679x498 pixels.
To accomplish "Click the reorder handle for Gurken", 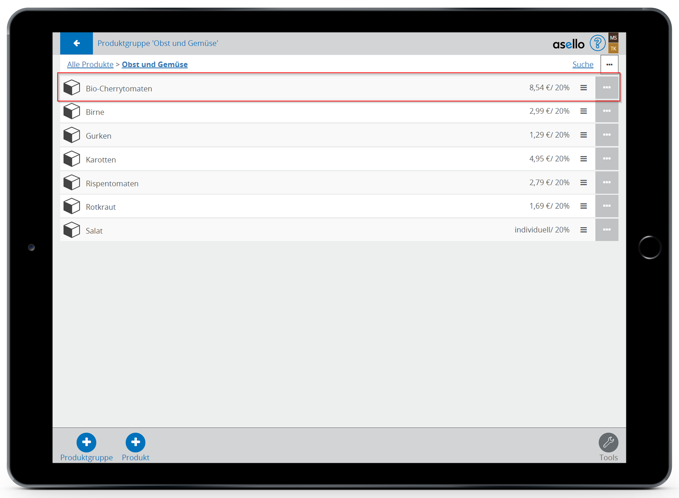I will click(x=583, y=135).
